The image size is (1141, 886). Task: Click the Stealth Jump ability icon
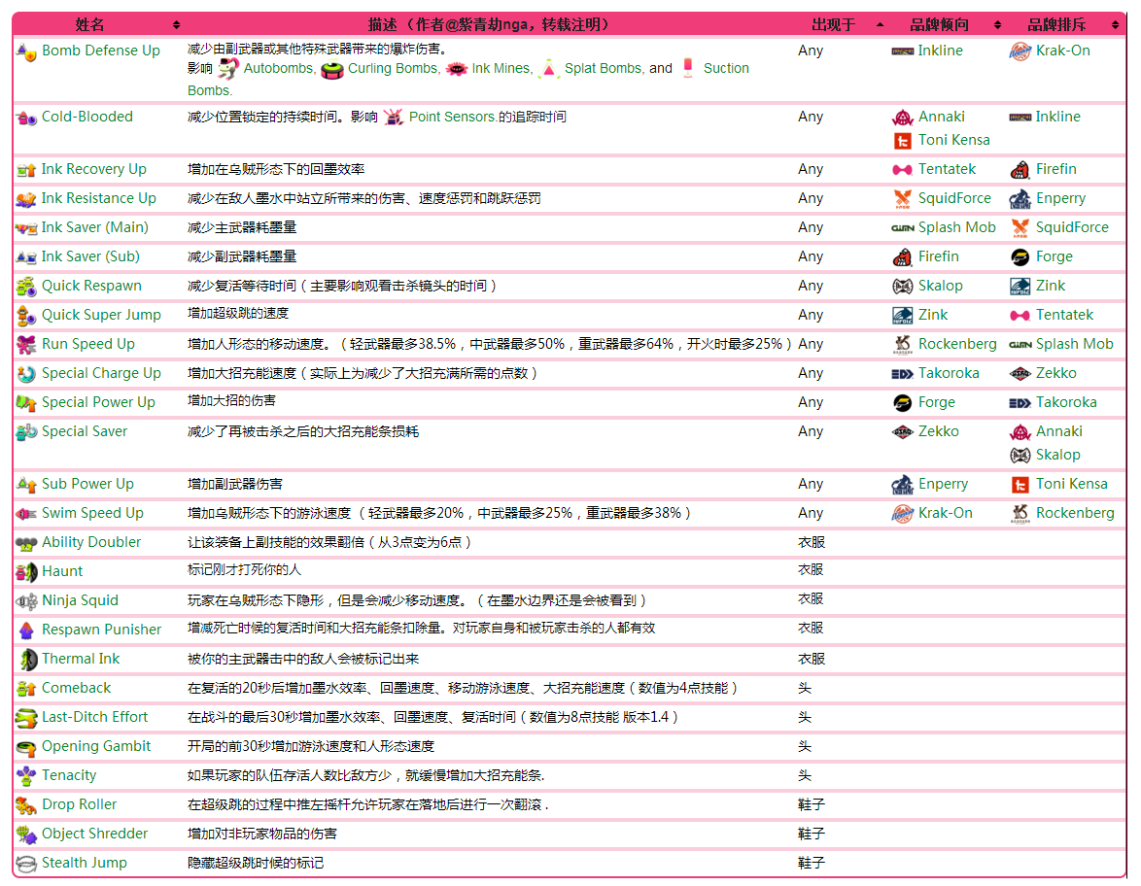point(26,865)
